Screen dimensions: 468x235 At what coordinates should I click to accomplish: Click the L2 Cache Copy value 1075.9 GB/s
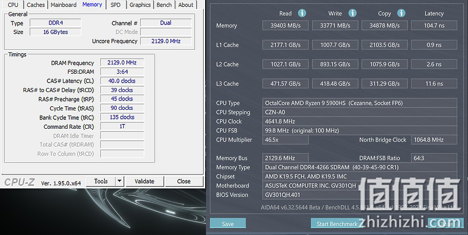point(385,64)
